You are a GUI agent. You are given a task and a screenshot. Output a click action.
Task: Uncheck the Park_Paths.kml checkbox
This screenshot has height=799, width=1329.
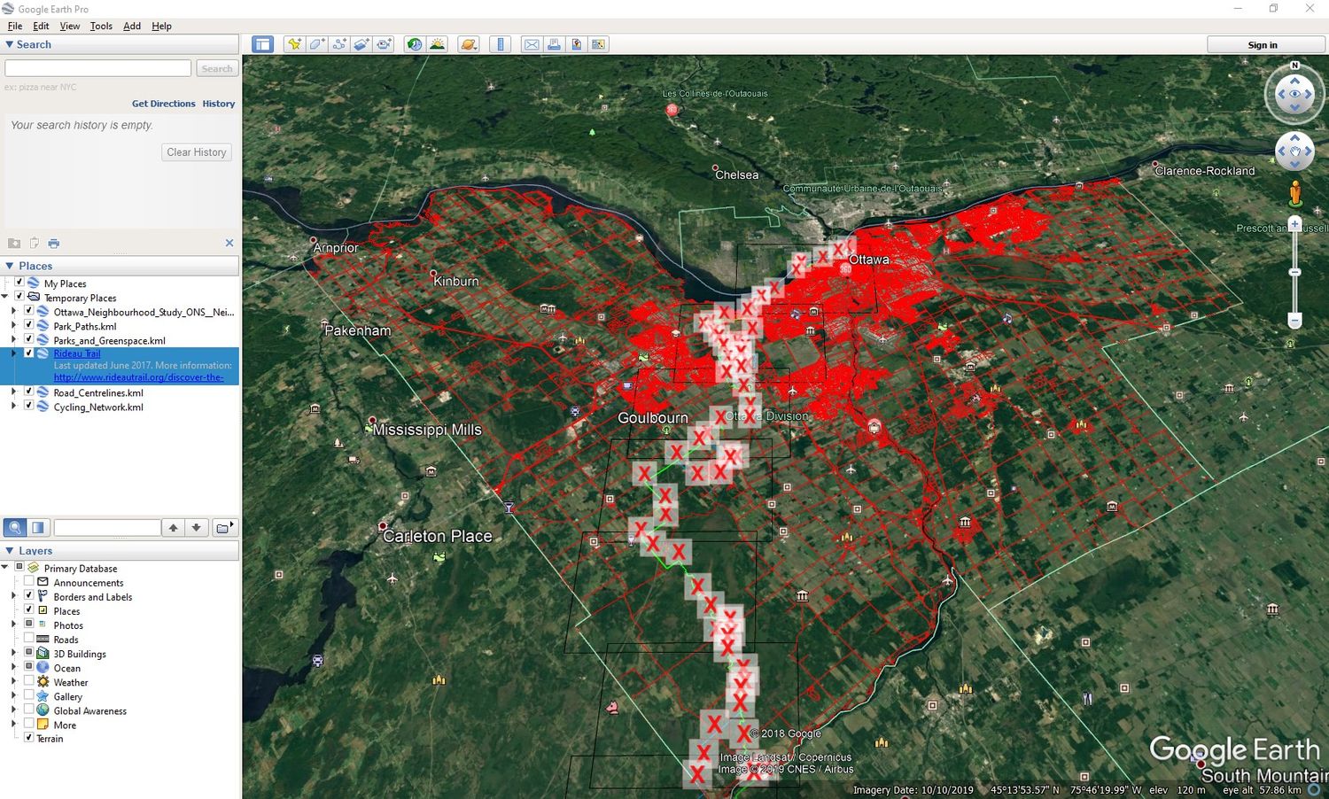(29, 326)
